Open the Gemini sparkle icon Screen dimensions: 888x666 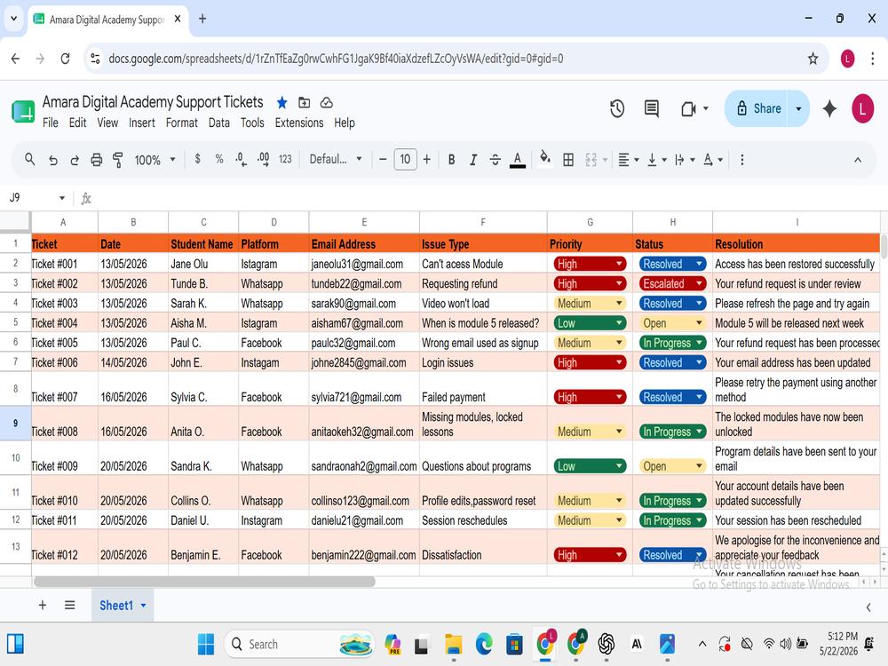coord(829,108)
